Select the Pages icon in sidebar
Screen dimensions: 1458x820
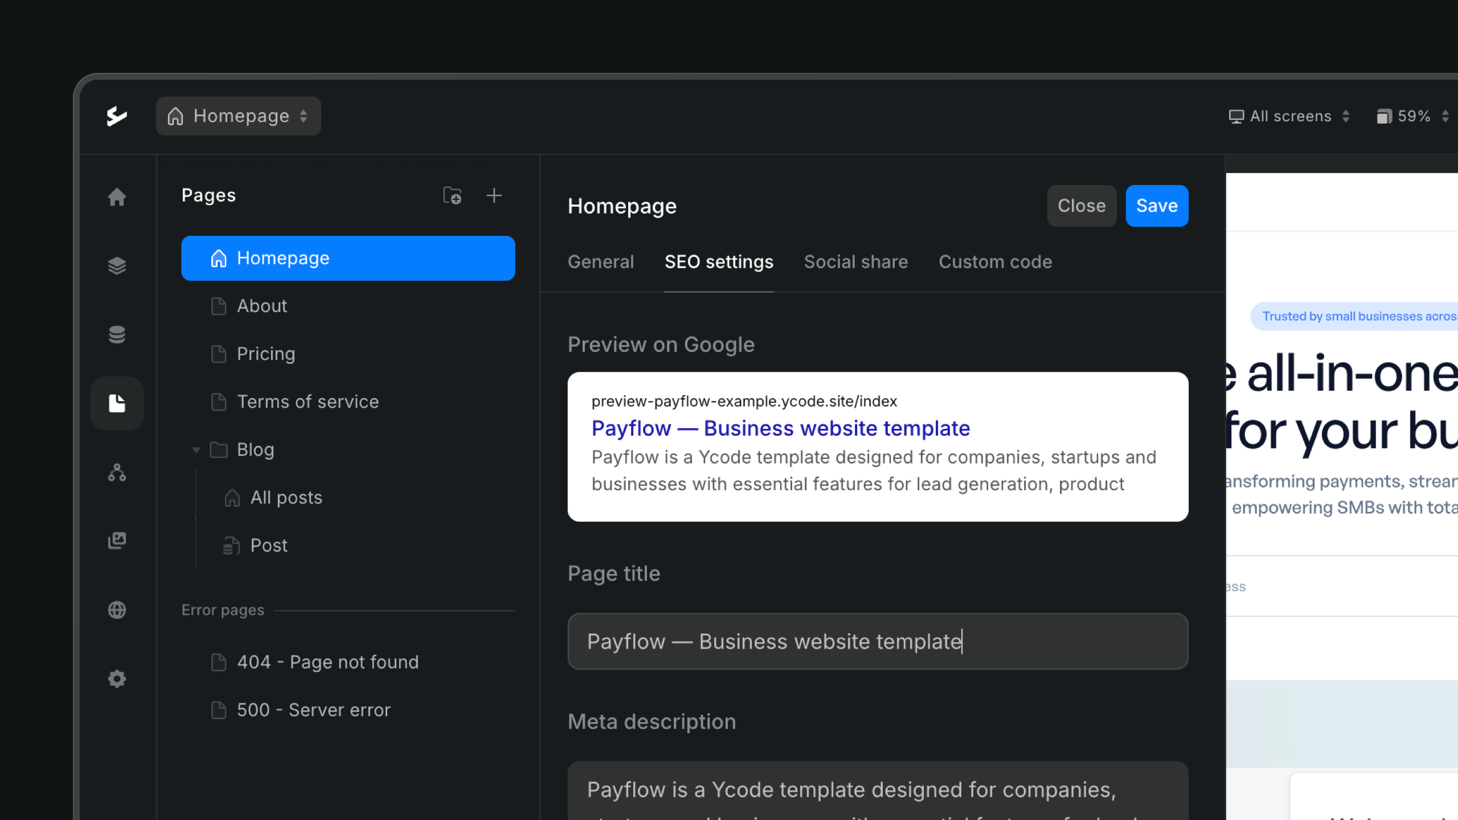(117, 403)
